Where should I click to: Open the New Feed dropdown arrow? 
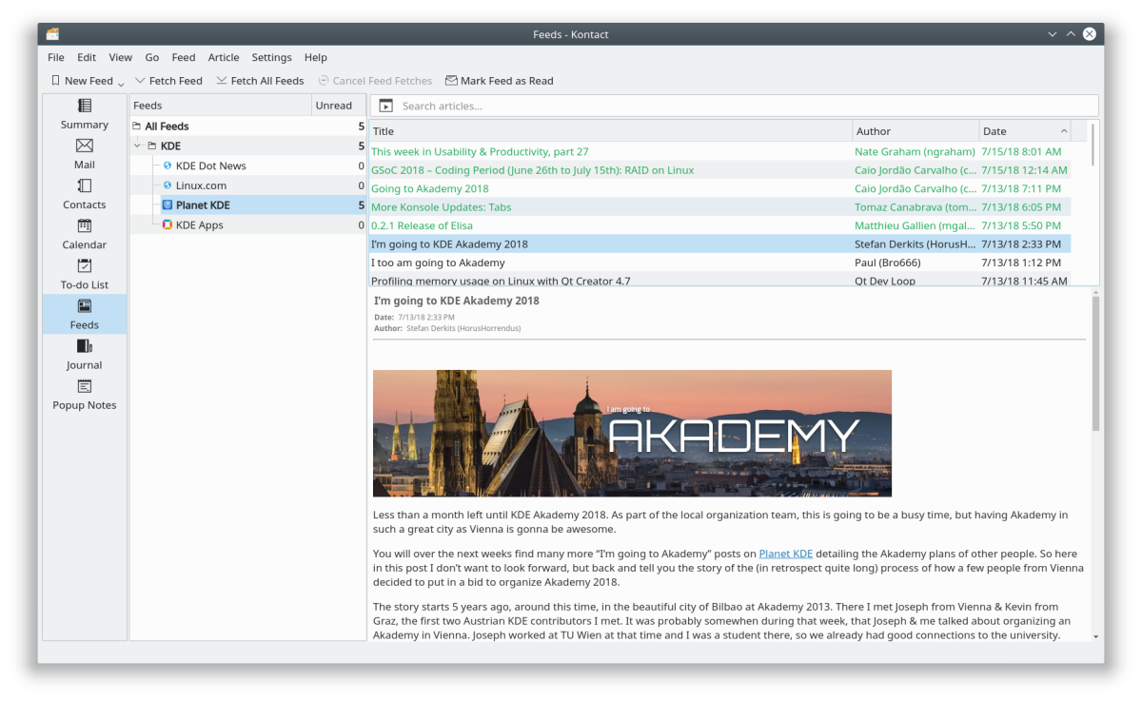click(121, 84)
